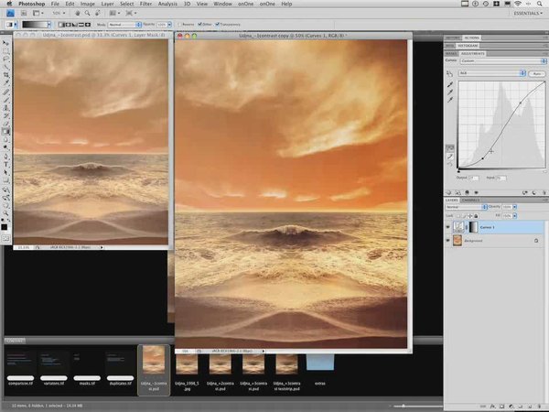Hide the Curves 1 layer visibility
This screenshot has height=412, width=549.
pyautogui.click(x=447, y=226)
